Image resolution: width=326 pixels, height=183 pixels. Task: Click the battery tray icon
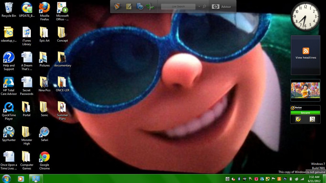tap(291, 179)
